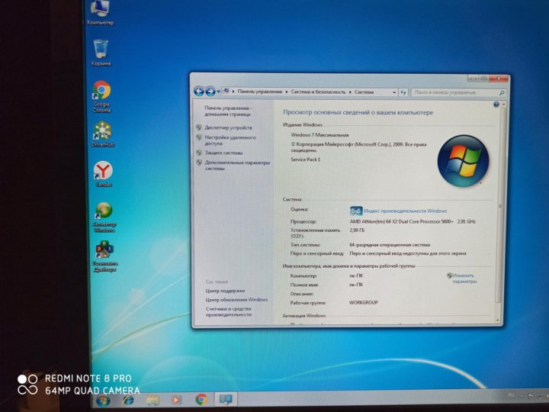Open the DriverHub desktop shortcut

point(102,131)
